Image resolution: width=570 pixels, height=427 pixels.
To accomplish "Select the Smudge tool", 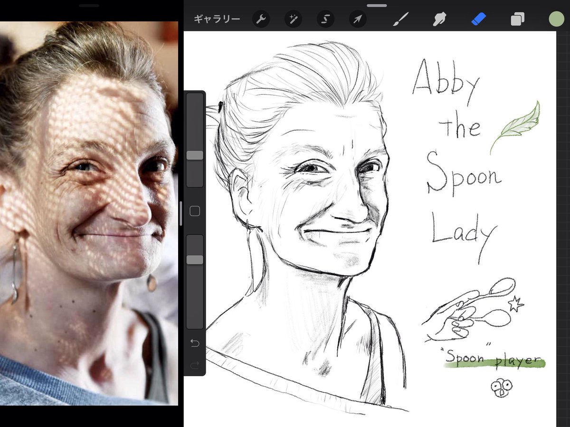I will coord(439,19).
